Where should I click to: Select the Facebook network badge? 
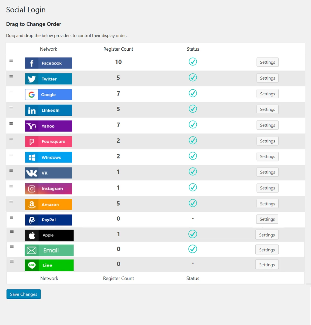(x=48, y=63)
